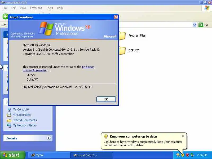Click the My Documents icon in sidebar
This screenshot has height=159, width=212.
pyautogui.click(x=9, y=115)
